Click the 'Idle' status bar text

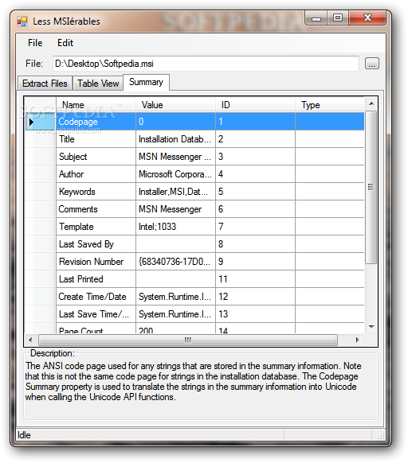(x=24, y=435)
